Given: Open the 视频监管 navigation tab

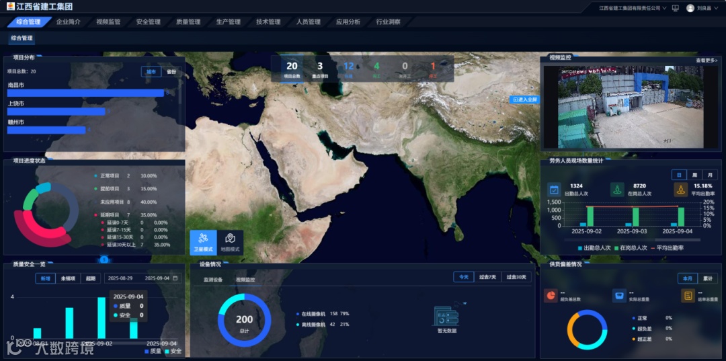Looking at the screenshot, I should pos(108,22).
